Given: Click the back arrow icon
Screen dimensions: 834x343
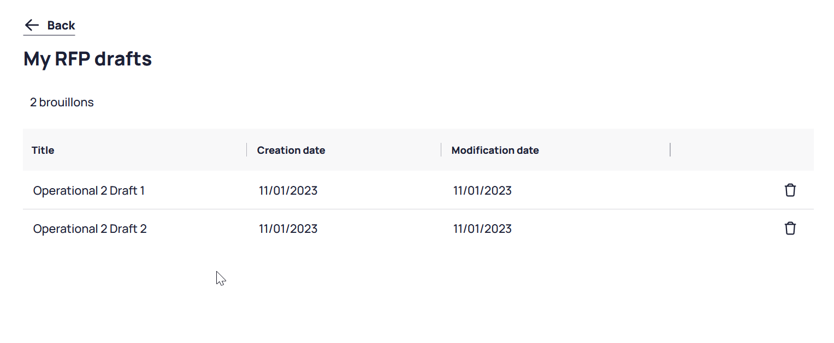Looking at the screenshot, I should click(32, 25).
